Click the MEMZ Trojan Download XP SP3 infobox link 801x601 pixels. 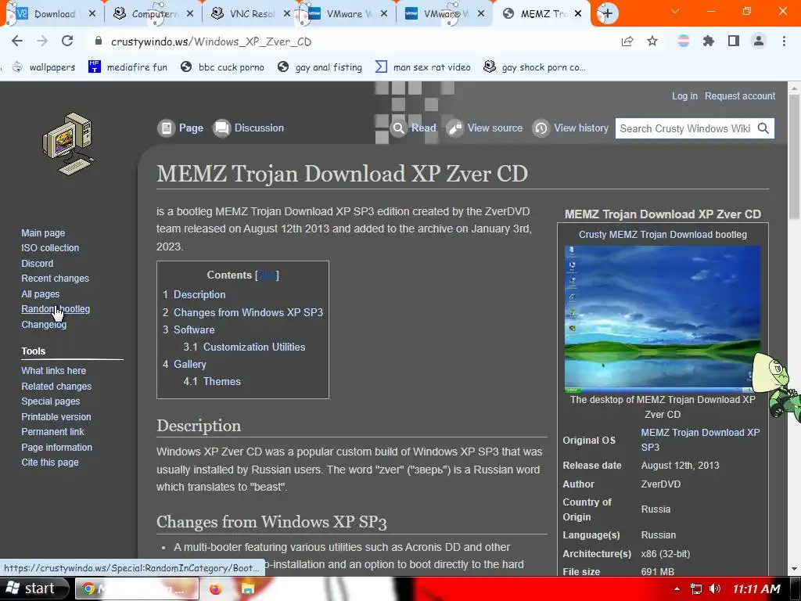pos(700,440)
